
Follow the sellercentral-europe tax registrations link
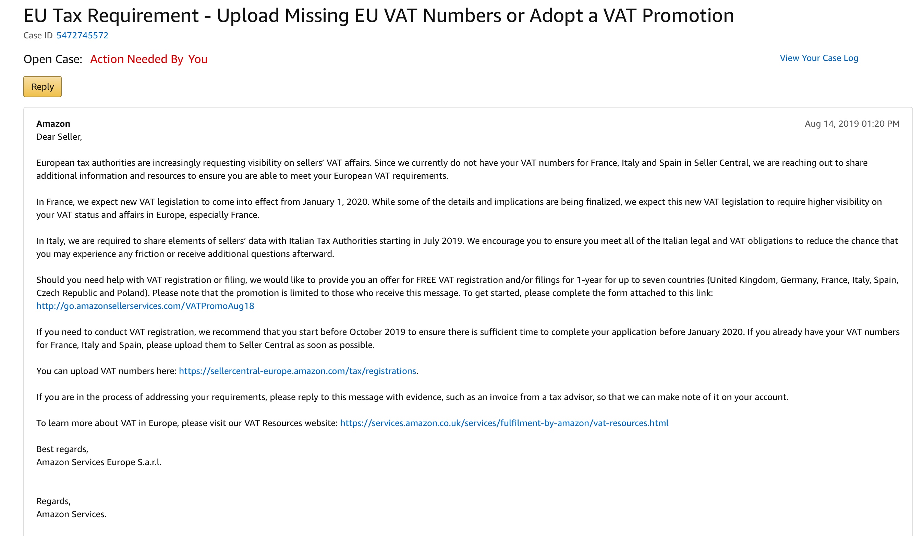point(297,371)
